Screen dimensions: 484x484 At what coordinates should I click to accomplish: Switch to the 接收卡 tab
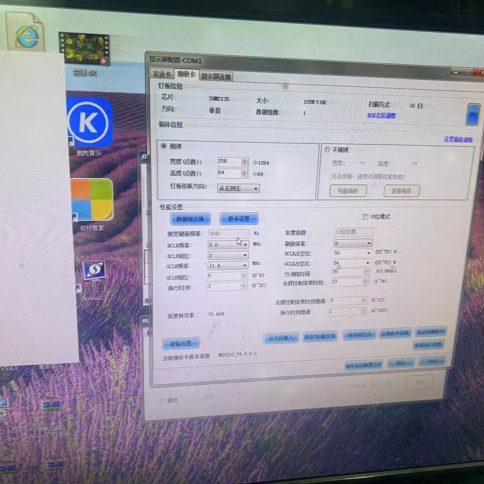click(186, 74)
